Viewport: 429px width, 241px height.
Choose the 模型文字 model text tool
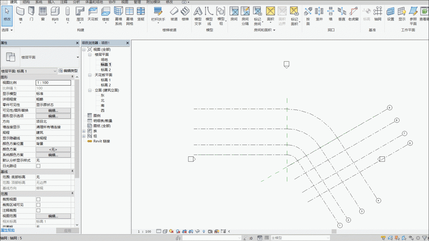click(x=198, y=16)
